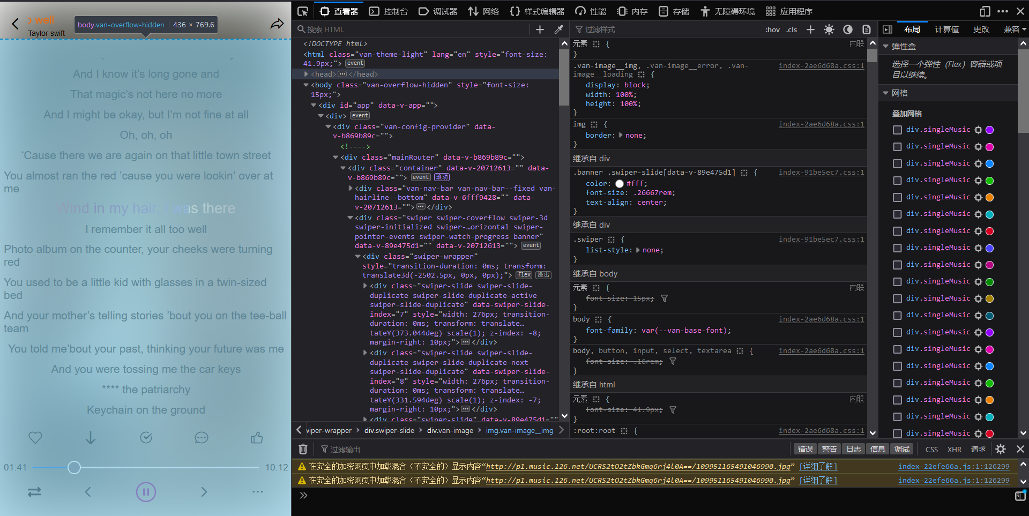Toggle light color scheme simulation (sun icon)

(x=829, y=29)
